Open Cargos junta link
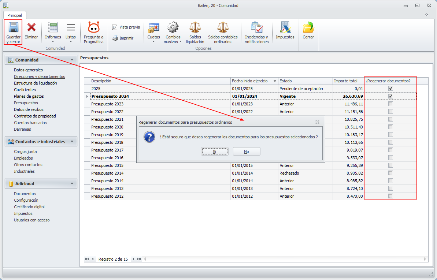This screenshot has width=437, height=280. click(x=25, y=152)
